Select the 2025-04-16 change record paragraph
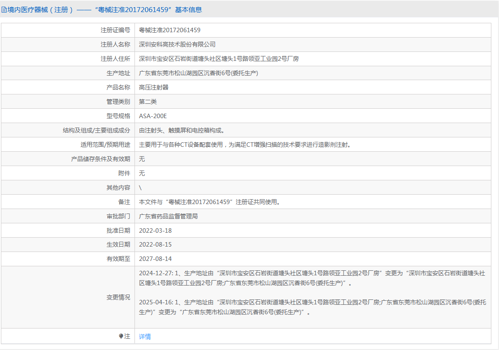499x350 pixels. point(313,307)
